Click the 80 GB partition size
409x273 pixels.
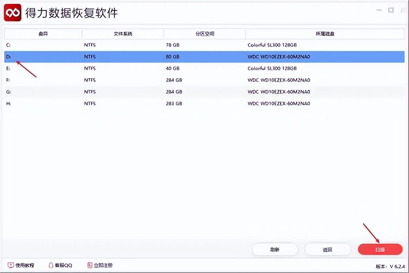tap(172, 57)
